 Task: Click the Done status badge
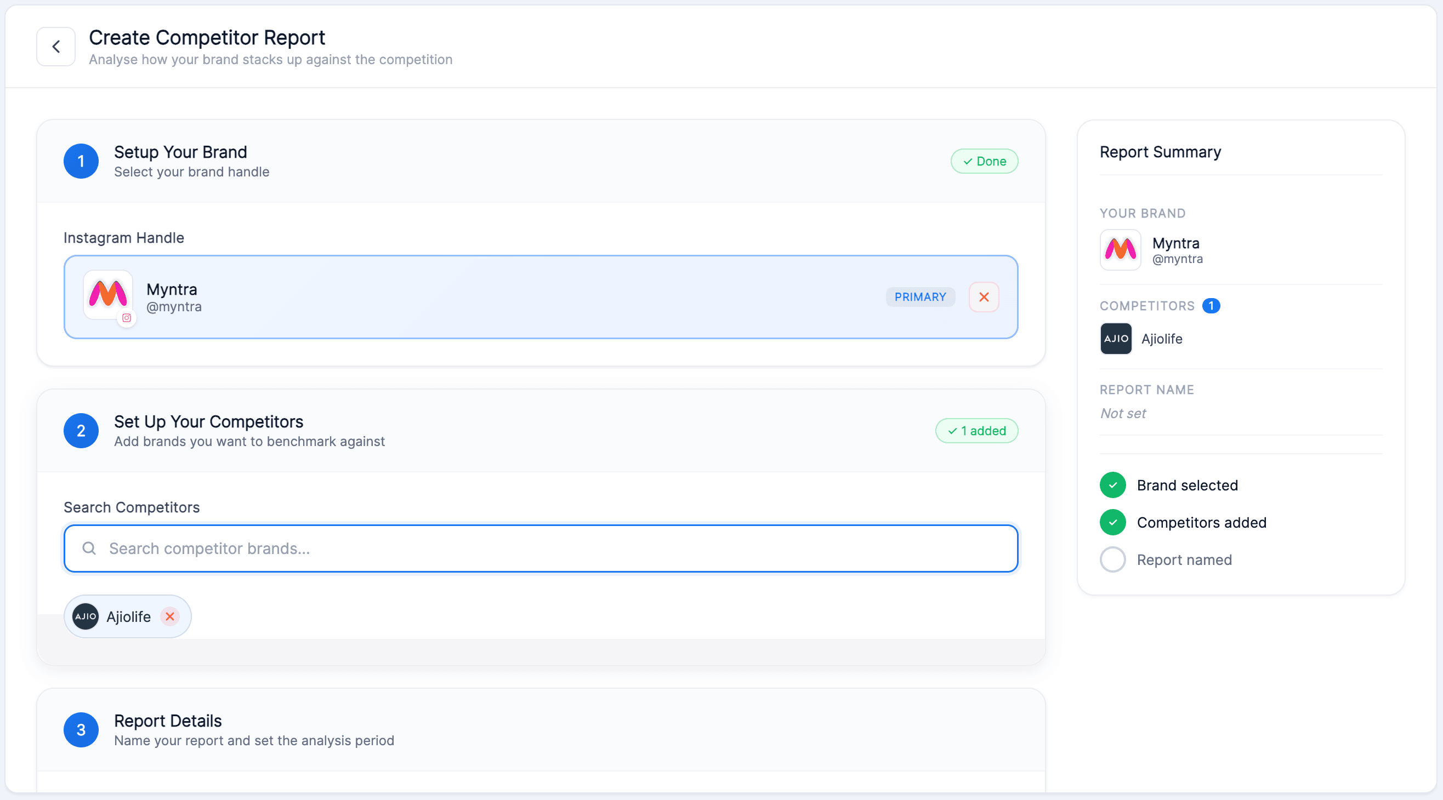(x=984, y=161)
